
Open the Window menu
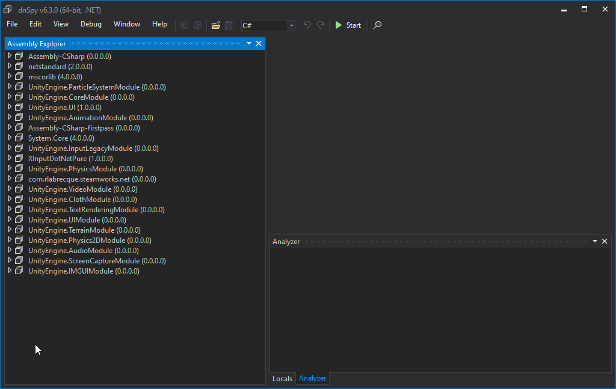tap(127, 24)
